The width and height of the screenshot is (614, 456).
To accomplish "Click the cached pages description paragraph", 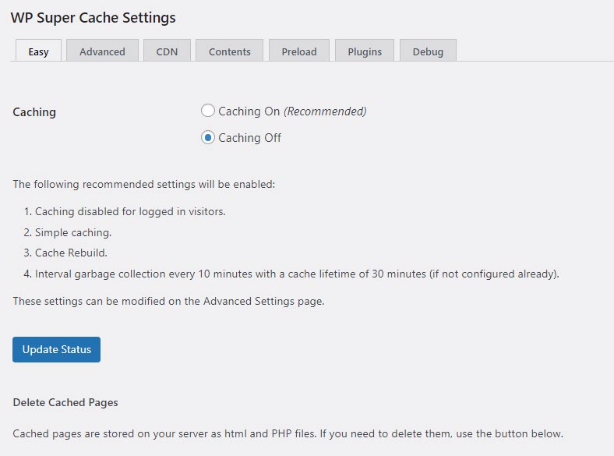I will coord(288,433).
